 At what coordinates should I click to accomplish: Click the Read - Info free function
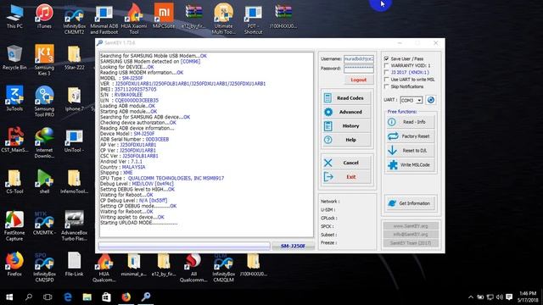(x=411, y=122)
